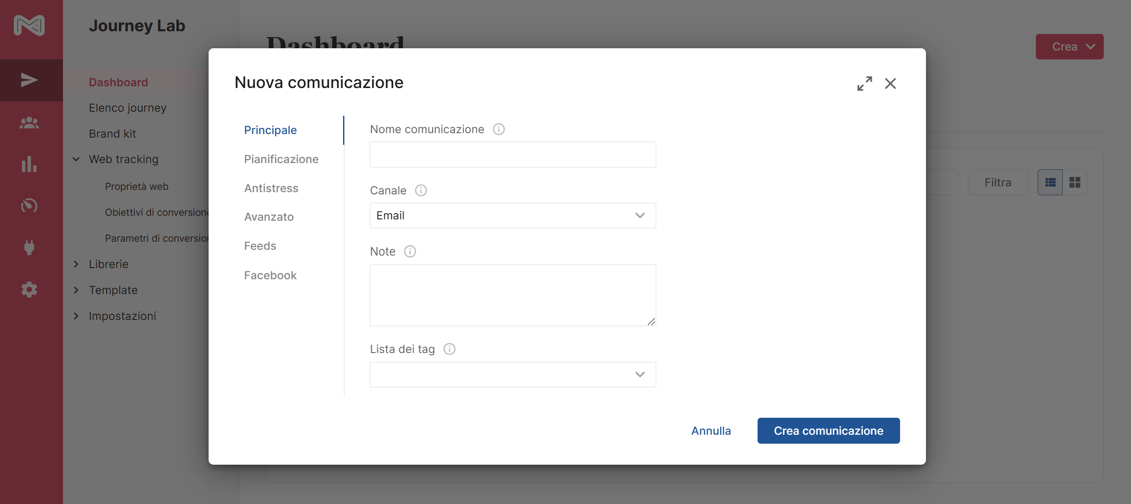Open the Crea dropdown button

click(1069, 46)
